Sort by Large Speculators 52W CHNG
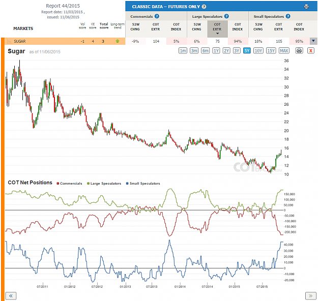 point(197,27)
